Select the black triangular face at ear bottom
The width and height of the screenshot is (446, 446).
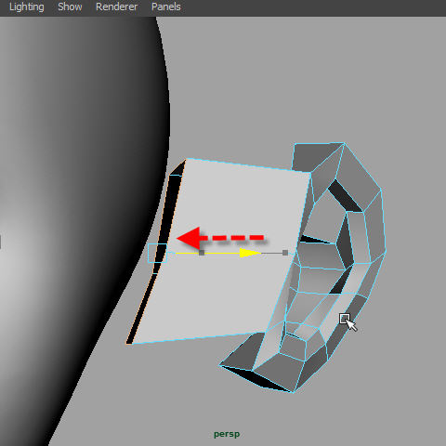coord(263,378)
